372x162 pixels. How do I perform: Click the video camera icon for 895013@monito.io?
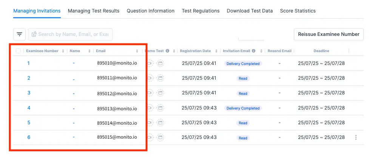(150, 108)
